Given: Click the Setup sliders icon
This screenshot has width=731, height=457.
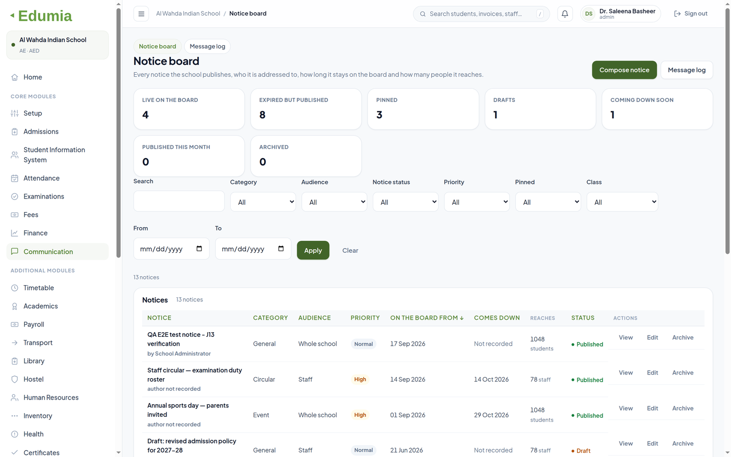Looking at the screenshot, I should point(15,113).
